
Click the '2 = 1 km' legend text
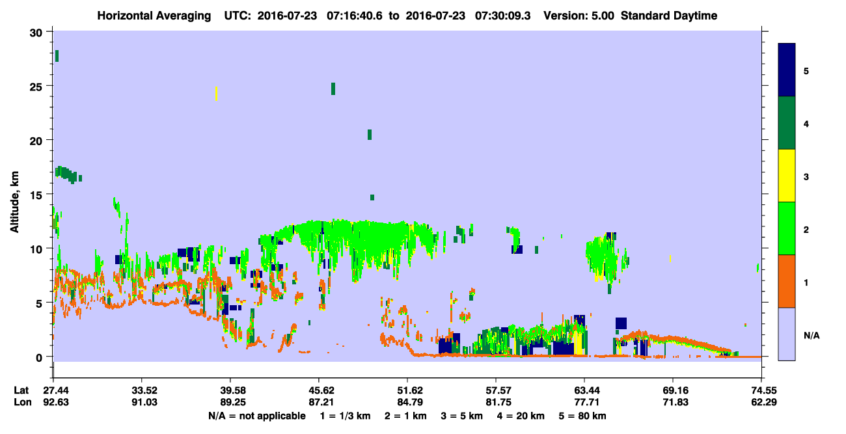405,416
